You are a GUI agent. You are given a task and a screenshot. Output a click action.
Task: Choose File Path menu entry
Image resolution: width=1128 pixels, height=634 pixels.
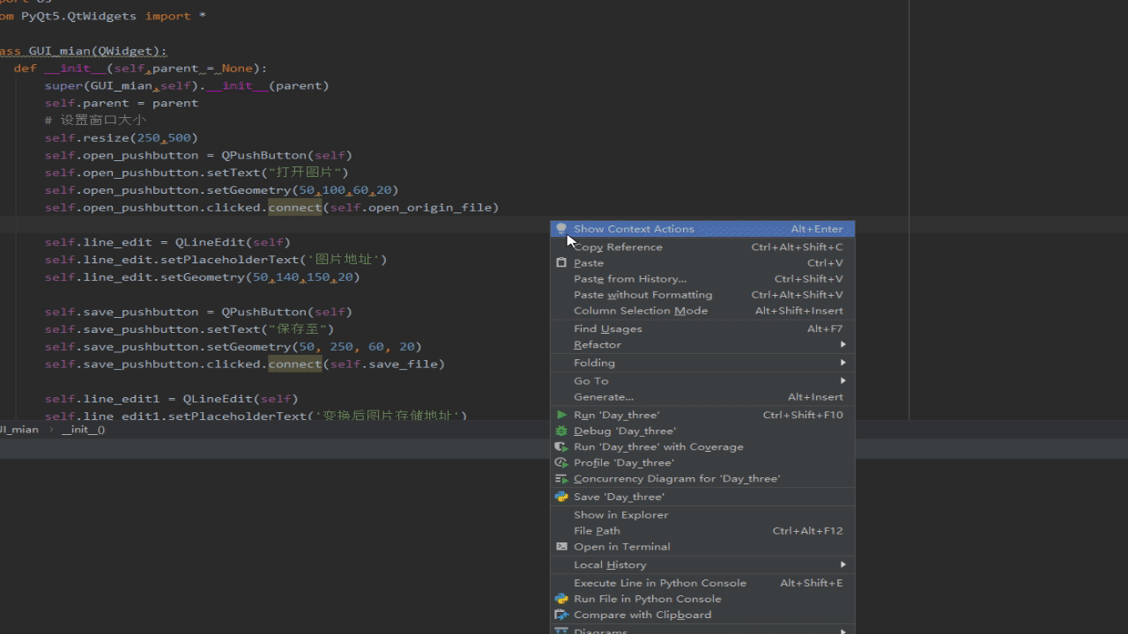[x=702, y=530]
